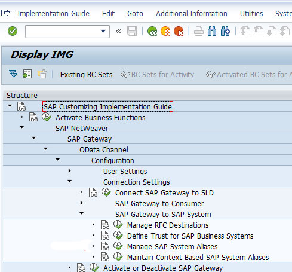Select Maintain Context Based SAP System Aliases text

198,258
